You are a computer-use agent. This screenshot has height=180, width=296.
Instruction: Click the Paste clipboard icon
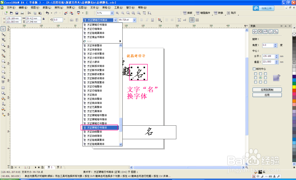[40, 13]
